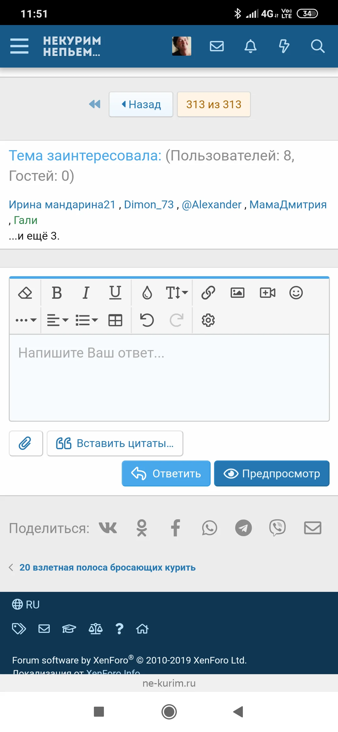338x732 pixels.
Task: Share thread on Viber
Action: click(277, 528)
